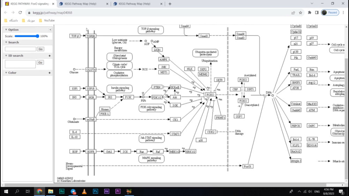
Task: Open the browser side panel icon
Action: pyautogui.click(x=316, y=12)
